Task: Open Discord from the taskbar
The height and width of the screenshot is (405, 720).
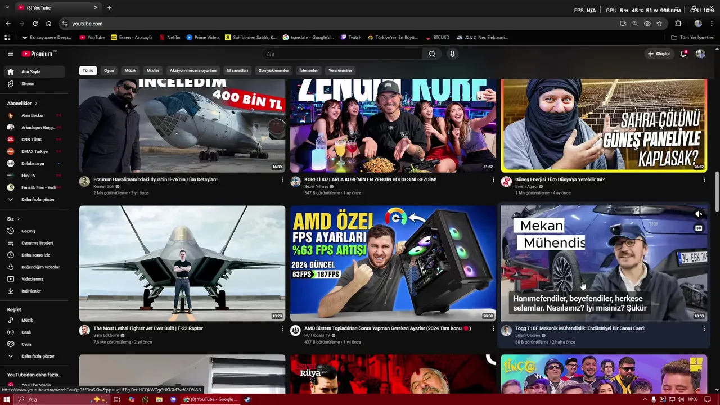Action: 173,399
